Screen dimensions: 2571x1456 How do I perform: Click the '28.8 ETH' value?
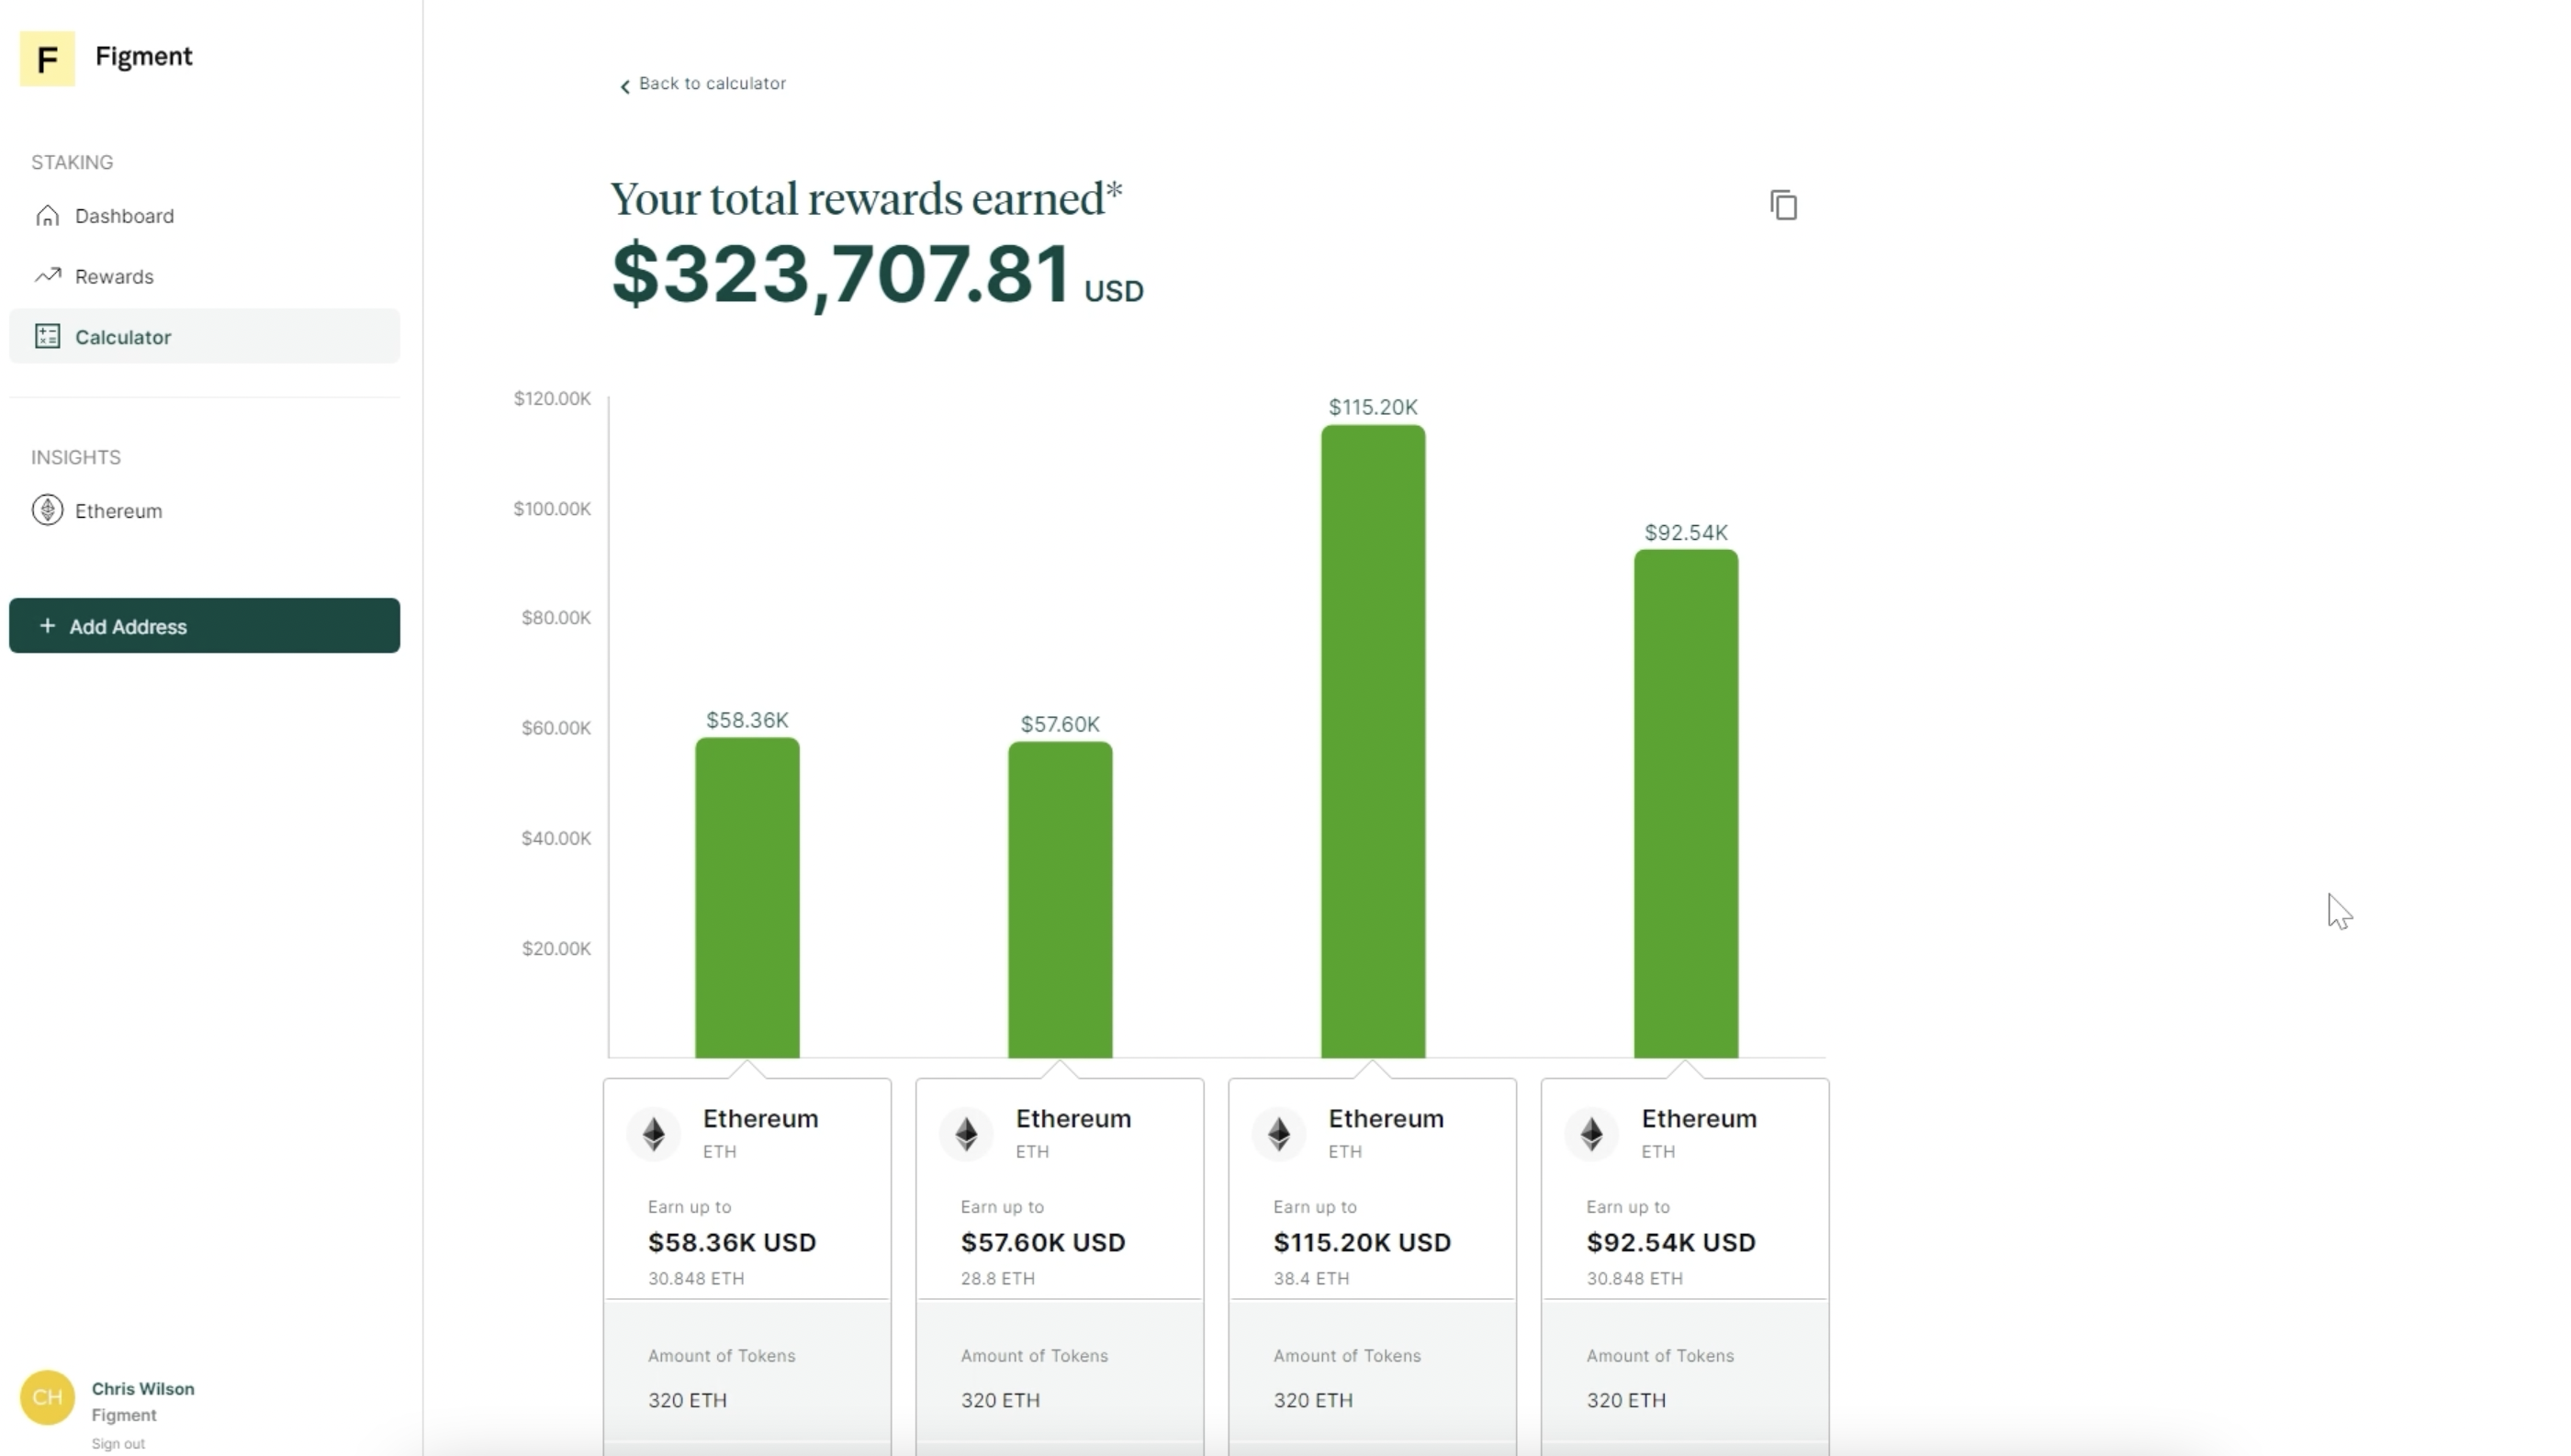point(998,1278)
